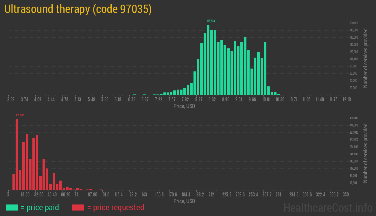
Task: Open the HealthcareCost.info watermark link
Action: point(328,207)
